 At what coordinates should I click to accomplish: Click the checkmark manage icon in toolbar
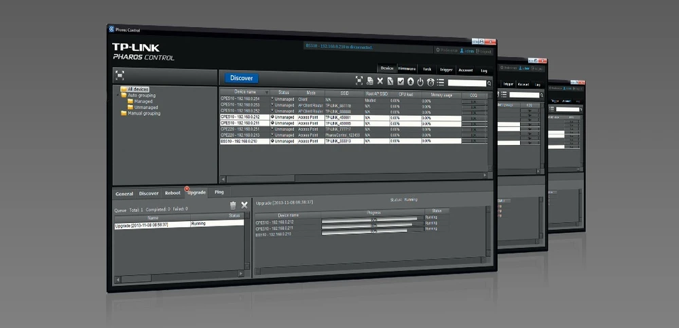[x=400, y=82]
